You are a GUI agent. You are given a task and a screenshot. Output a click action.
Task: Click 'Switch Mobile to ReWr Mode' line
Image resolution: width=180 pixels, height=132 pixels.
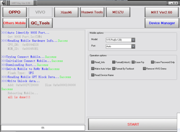pos(30,69)
